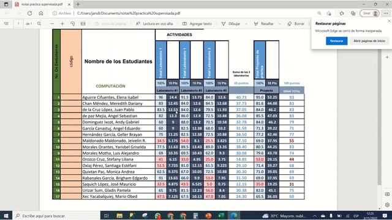Open the zoom magnifier in address bar
Viewport: 392px width, 220px height.
coord(319,13)
